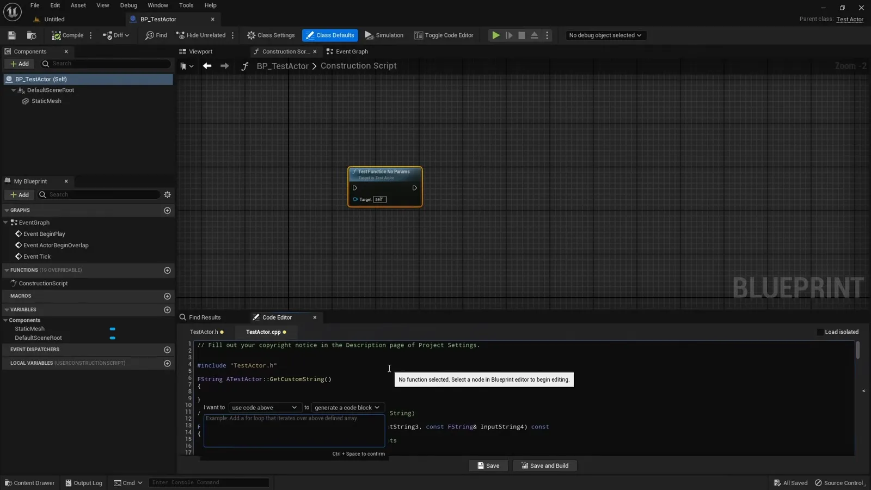Open the Asset menu

pyautogui.click(x=78, y=5)
